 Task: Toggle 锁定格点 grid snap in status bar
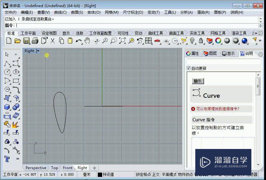(x=143, y=174)
